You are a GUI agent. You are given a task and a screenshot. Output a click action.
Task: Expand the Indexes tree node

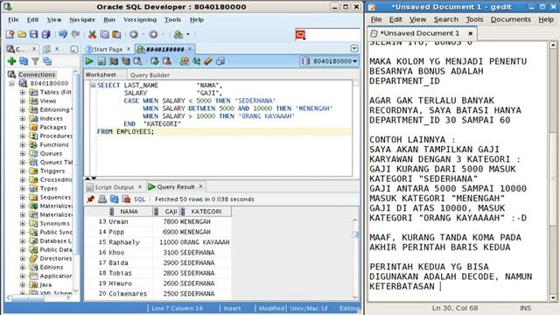(x=23, y=119)
